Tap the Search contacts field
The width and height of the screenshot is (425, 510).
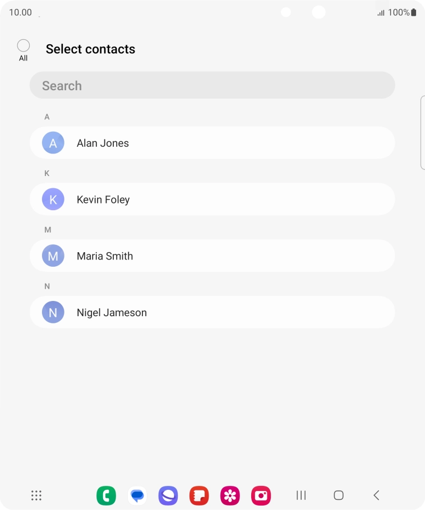[212, 86]
